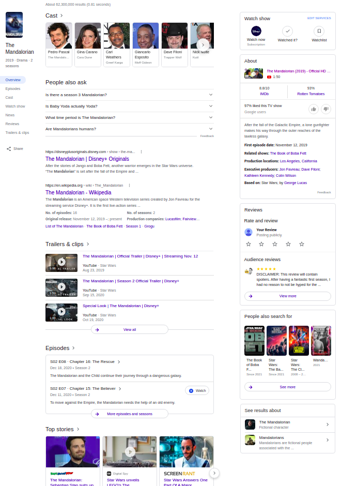The height and width of the screenshot is (486, 357).
Task: Play Official Trailer Disney+ video thumbnail
Action: 61,263
